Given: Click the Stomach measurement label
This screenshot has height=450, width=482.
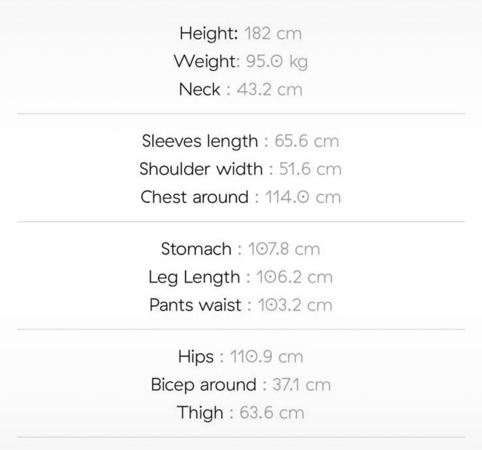Looking at the screenshot, I should click(x=196, y=249).
